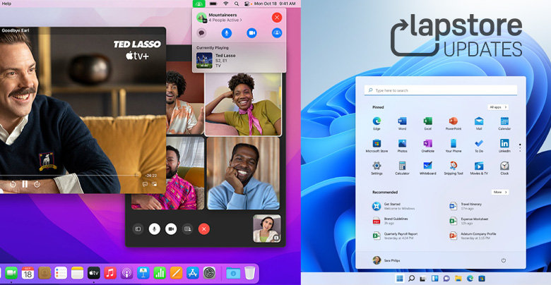Expand More recommended items
This screenshot has width=551, height=285.
coord(500,192)
